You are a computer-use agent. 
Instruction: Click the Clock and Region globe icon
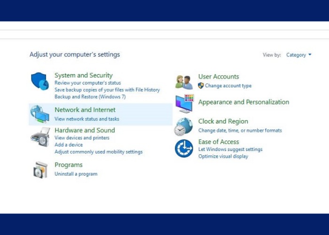pyautogui.click(x=184, y=126)
